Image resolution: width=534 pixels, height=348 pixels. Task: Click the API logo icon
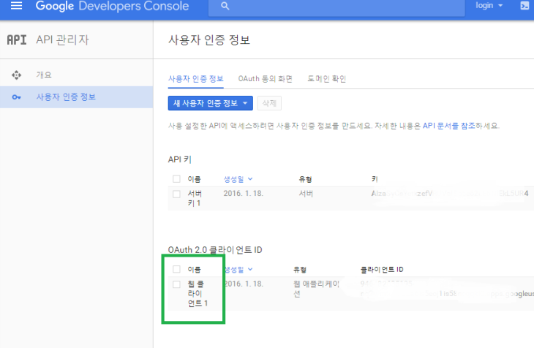click(16, 39)
